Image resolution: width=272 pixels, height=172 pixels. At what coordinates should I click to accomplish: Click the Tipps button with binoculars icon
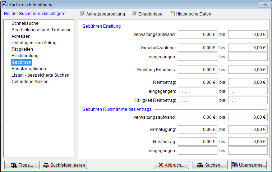22,165
